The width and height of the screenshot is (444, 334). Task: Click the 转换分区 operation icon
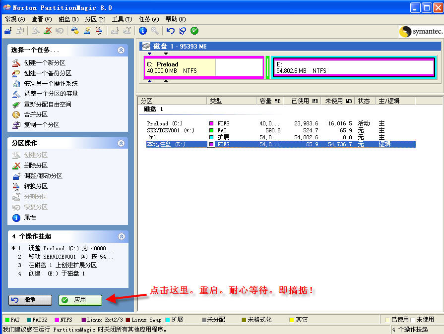pos(16,186)
